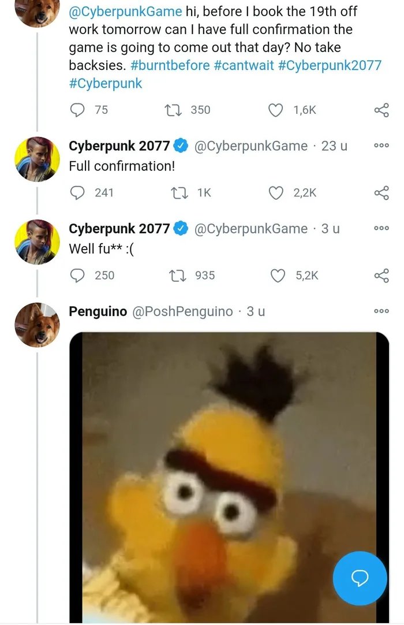The height and width of the screenshot is (625, 404).
Task: Like the 'Full confirmation!' tweet
Action: 276,192
